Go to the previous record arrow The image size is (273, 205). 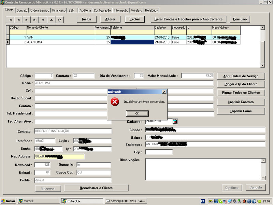18,20
